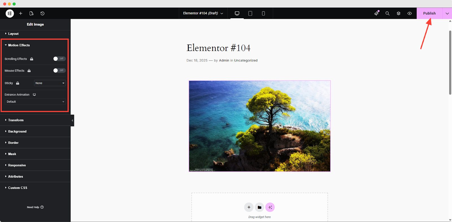This screenshot has width=452, height=222.
Task: Switch to tablet view icon
Action: tap(250, 13)
